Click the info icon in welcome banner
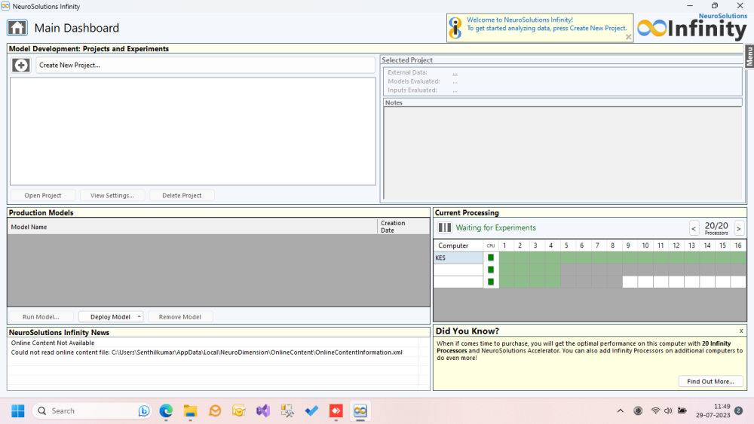The height and width of the screenshot is (424, 754). [x=455, y=28]
